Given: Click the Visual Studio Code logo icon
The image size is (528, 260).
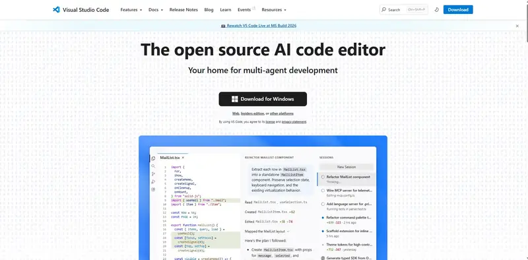Looking at the screenshot, I should pyautogui.click(x=56, y=10).
